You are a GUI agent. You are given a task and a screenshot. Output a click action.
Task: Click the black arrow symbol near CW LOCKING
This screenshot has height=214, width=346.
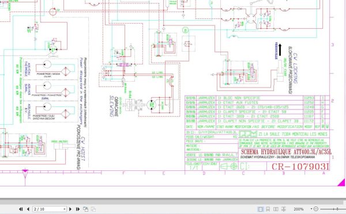[280, 49]
